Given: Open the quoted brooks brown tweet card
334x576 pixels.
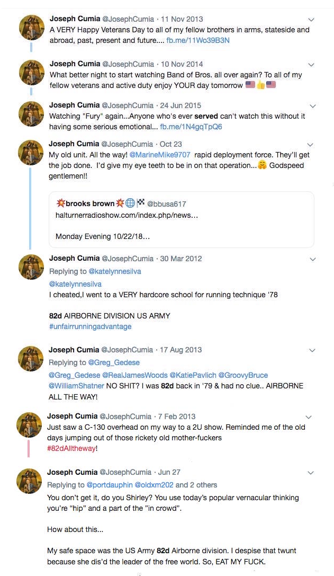Looking at the screenshot, I should (181, 219).
